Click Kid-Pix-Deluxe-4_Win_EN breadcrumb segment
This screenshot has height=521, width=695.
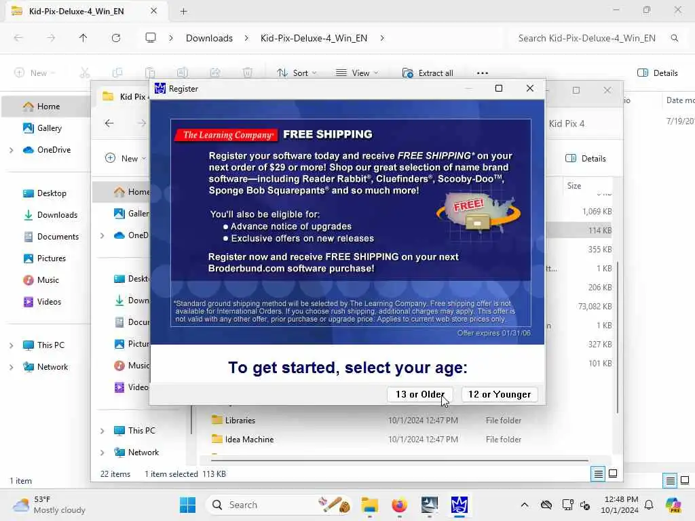[314, 38]
